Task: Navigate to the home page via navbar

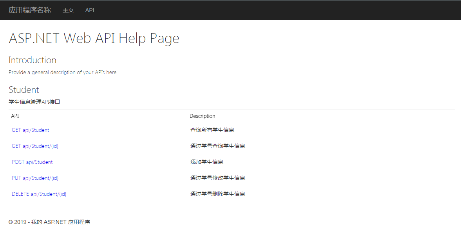Action: [68, 10]
